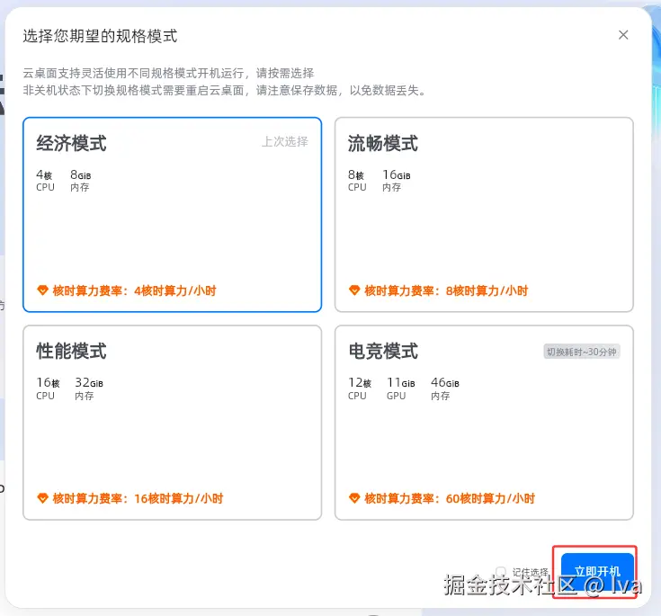
Task: Select the 性能模式 card
Action: [x=173, y=423]
